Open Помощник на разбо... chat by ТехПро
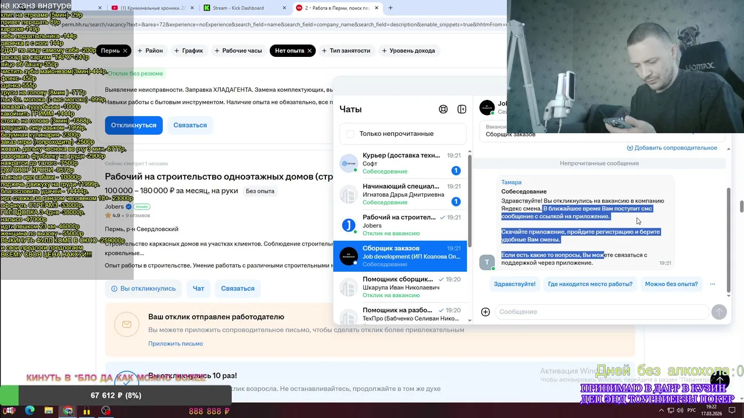This screenshot has height=418, width=744. [x=400, y=314]
